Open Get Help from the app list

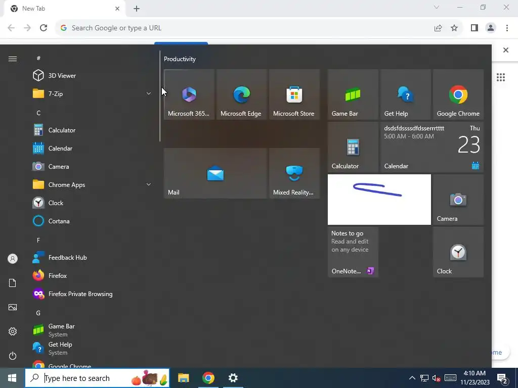pyautogui.click(x=93, y=348)
